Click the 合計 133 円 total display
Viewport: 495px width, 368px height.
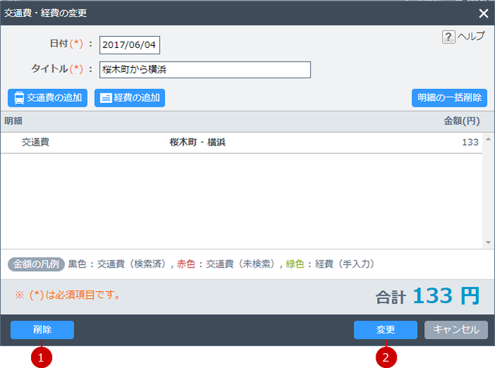[427, 297]
